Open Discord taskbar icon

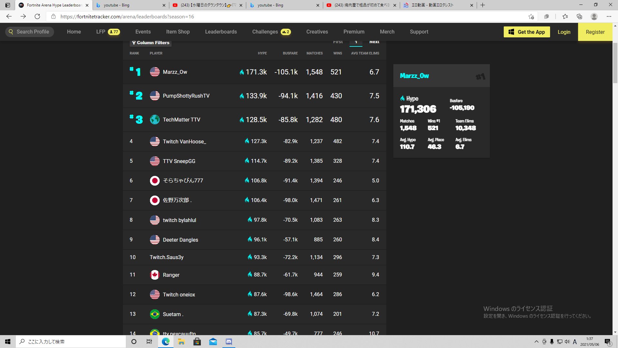[x=229, y=342]
